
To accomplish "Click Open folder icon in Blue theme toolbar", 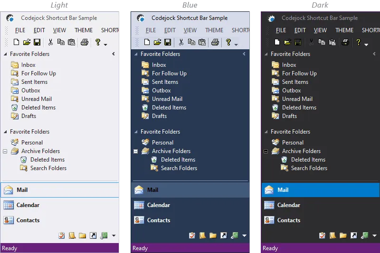I will click(157, 42).
